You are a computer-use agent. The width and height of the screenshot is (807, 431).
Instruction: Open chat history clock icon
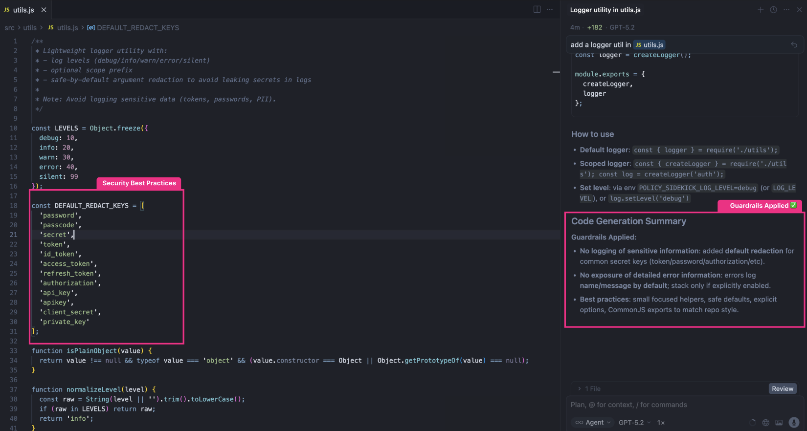773,10
